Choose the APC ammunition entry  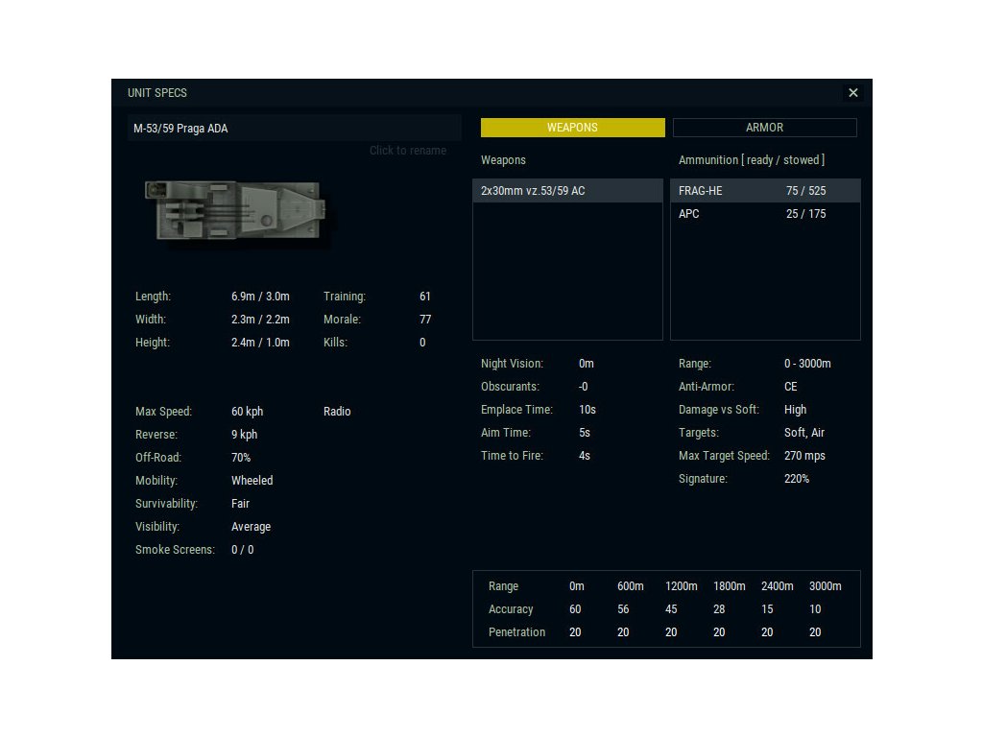764,214
